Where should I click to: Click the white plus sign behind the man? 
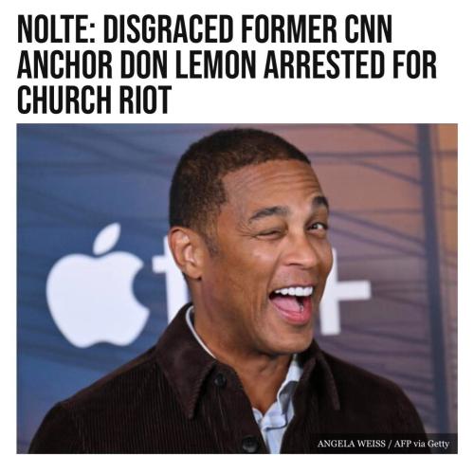(344, 292)
